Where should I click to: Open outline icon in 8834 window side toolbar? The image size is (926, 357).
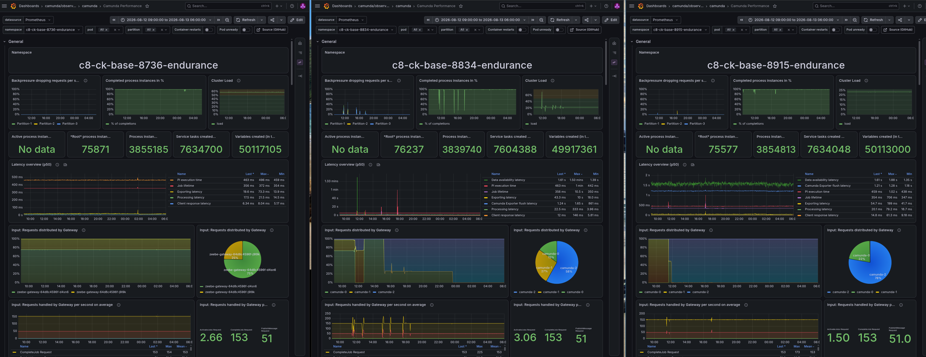tap(614, 53)
